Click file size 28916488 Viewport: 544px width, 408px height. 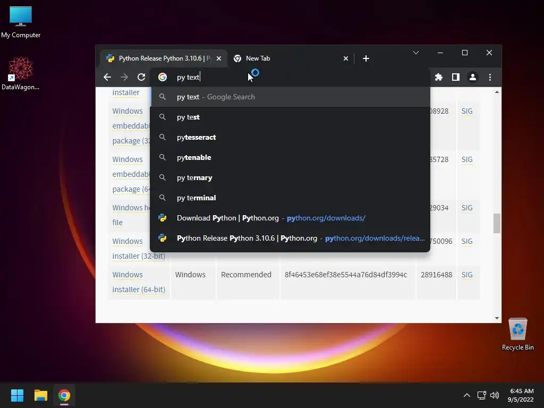436,275
